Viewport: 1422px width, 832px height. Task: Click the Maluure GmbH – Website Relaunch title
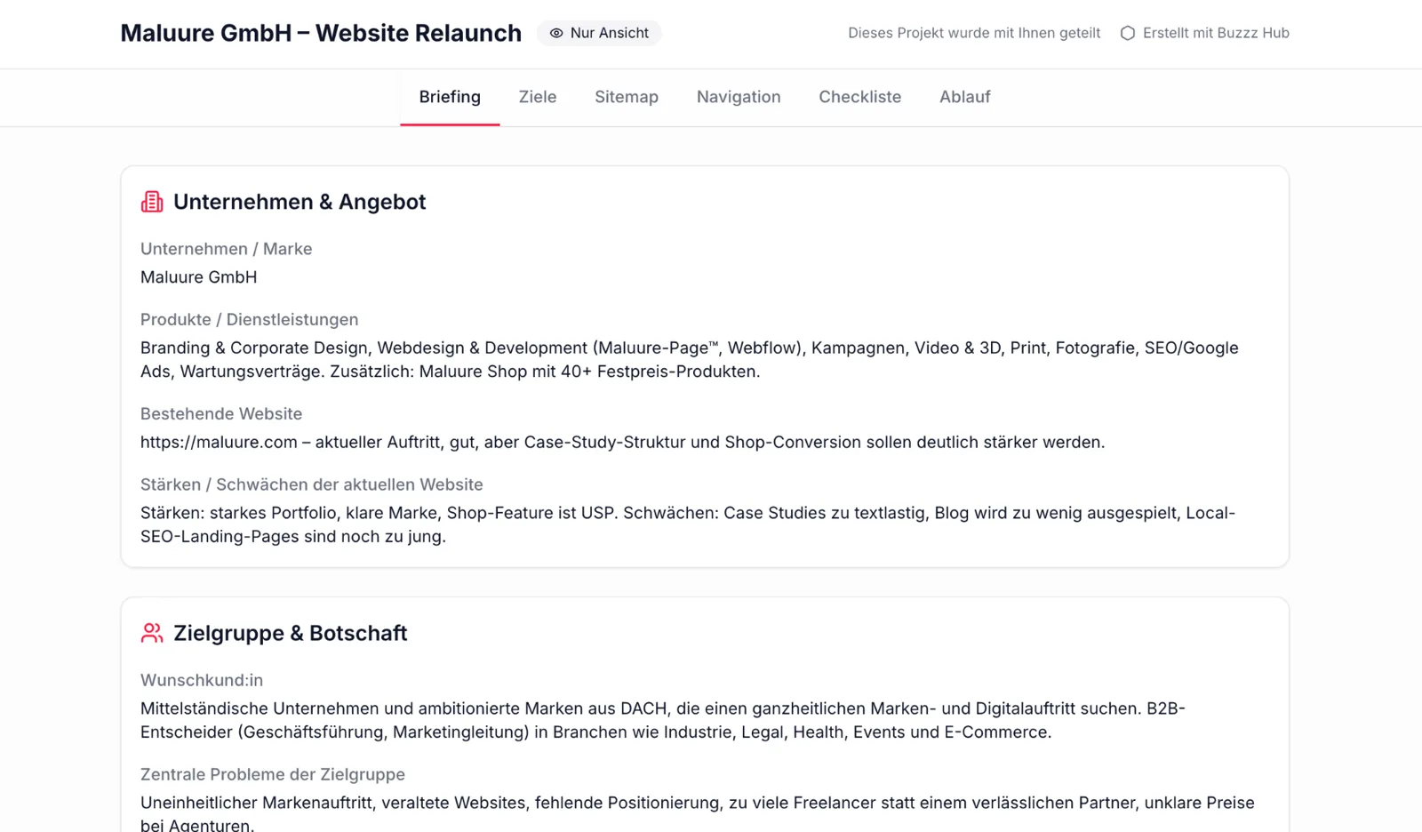[x=321, y=33]
